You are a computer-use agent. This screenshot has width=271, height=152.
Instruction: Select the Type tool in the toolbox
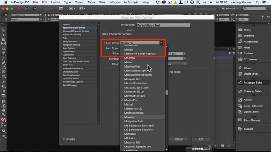coord(3,54)
